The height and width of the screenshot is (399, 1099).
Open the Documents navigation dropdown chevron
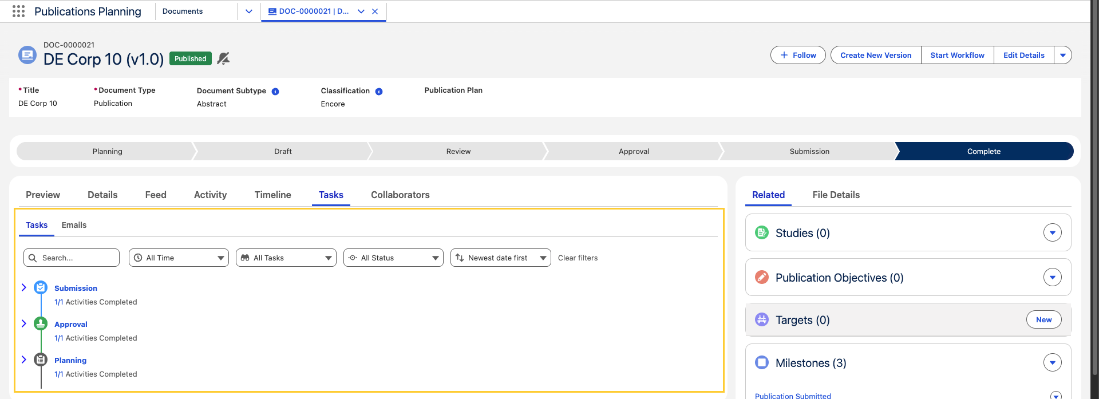coord(249,11)
